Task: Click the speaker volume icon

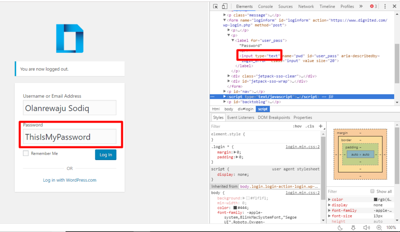Action: coord(366,228)
